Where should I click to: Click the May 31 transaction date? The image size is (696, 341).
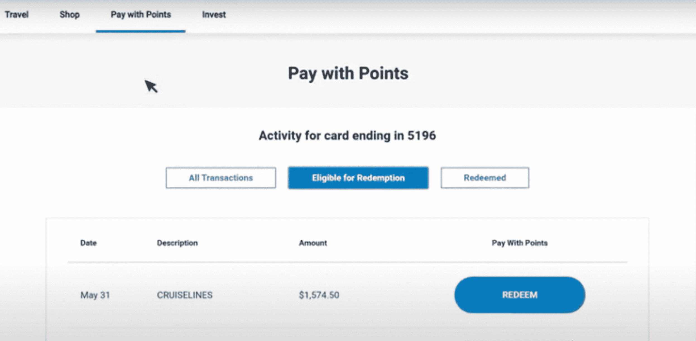pos(95,295)
